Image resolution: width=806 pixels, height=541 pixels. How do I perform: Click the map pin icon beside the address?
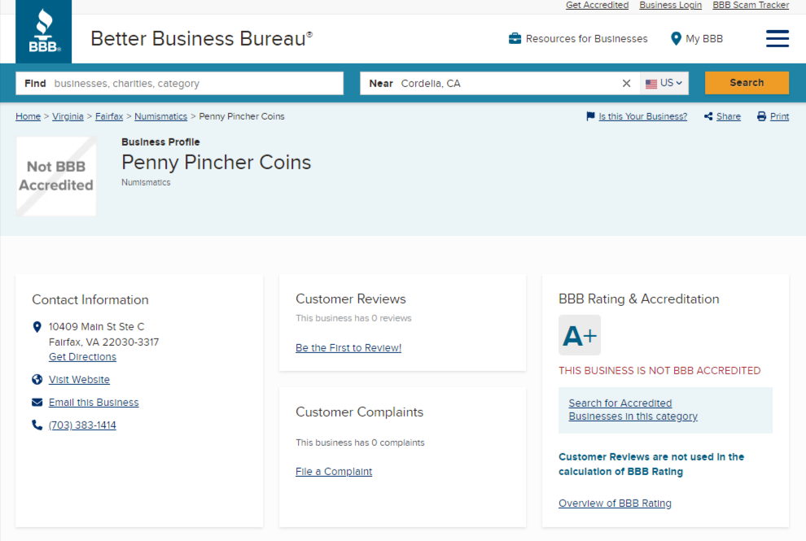click(37, 327)
